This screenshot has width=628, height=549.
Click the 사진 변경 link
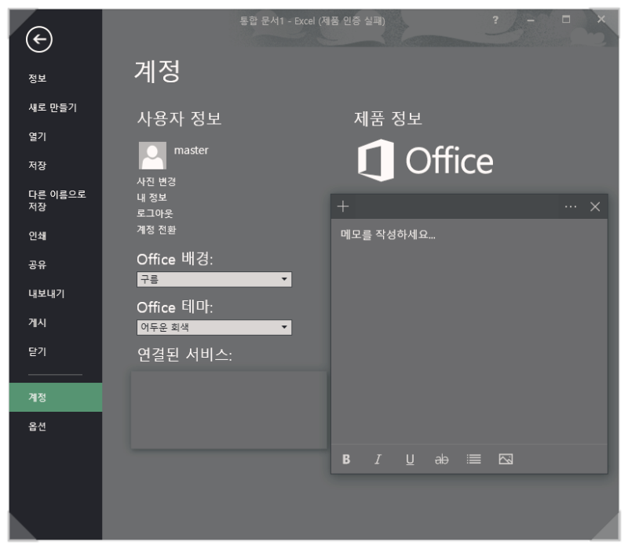click(156, 182)
